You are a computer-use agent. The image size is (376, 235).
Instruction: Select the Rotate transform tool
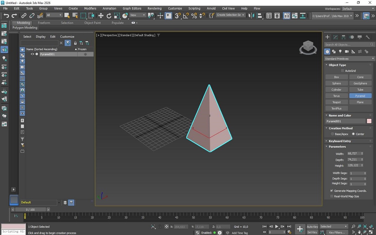click(x=109, y=16)
